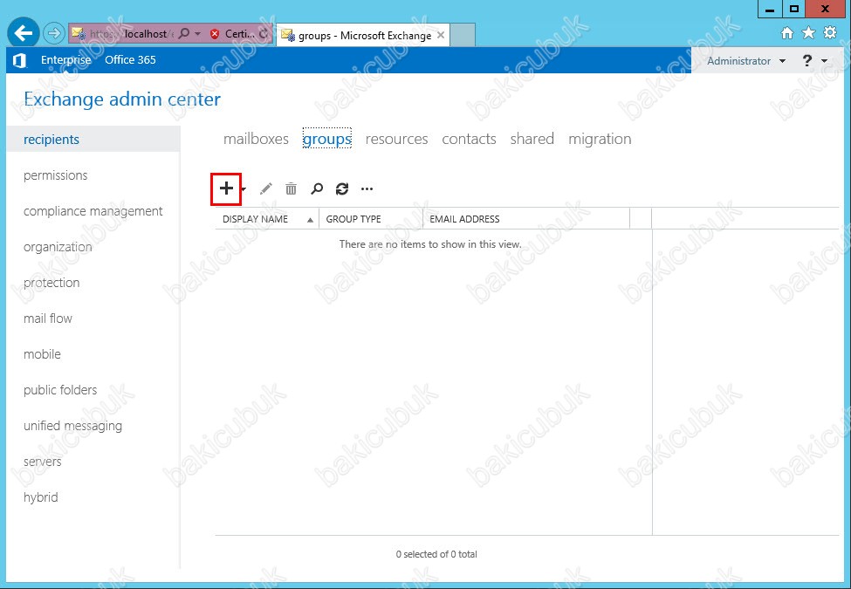Screen dimensions: 851x589
Task: Sort by GROUP TYPE column header
Action: point(371,219)
